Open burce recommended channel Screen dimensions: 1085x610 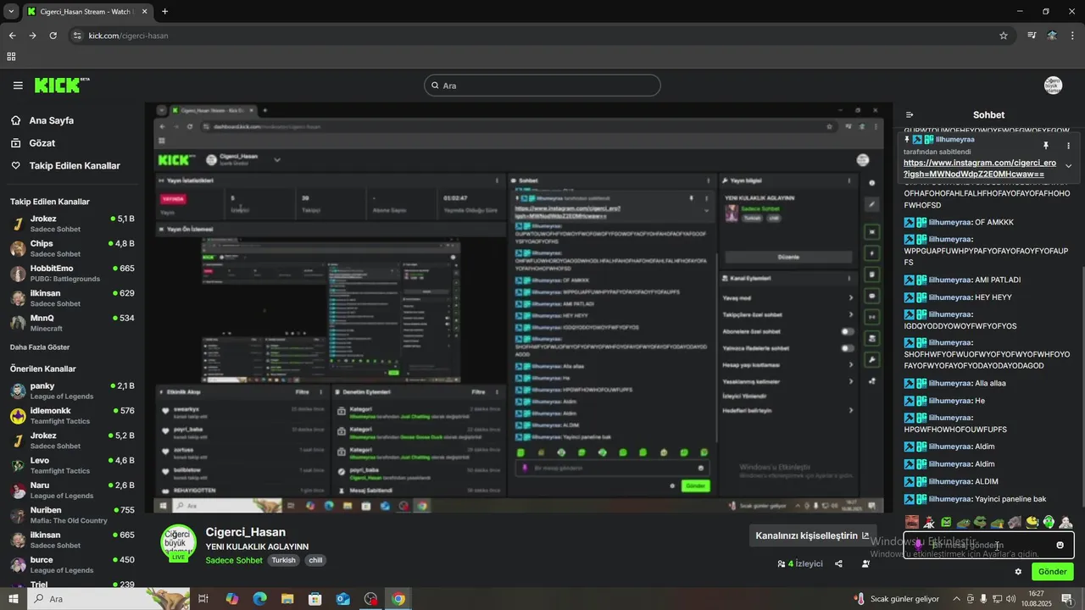point(72,564)
